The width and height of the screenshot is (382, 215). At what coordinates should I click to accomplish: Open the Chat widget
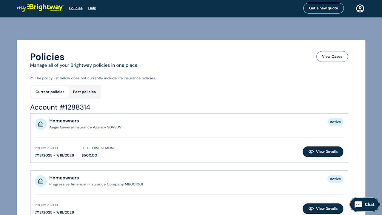click(364, 205)
